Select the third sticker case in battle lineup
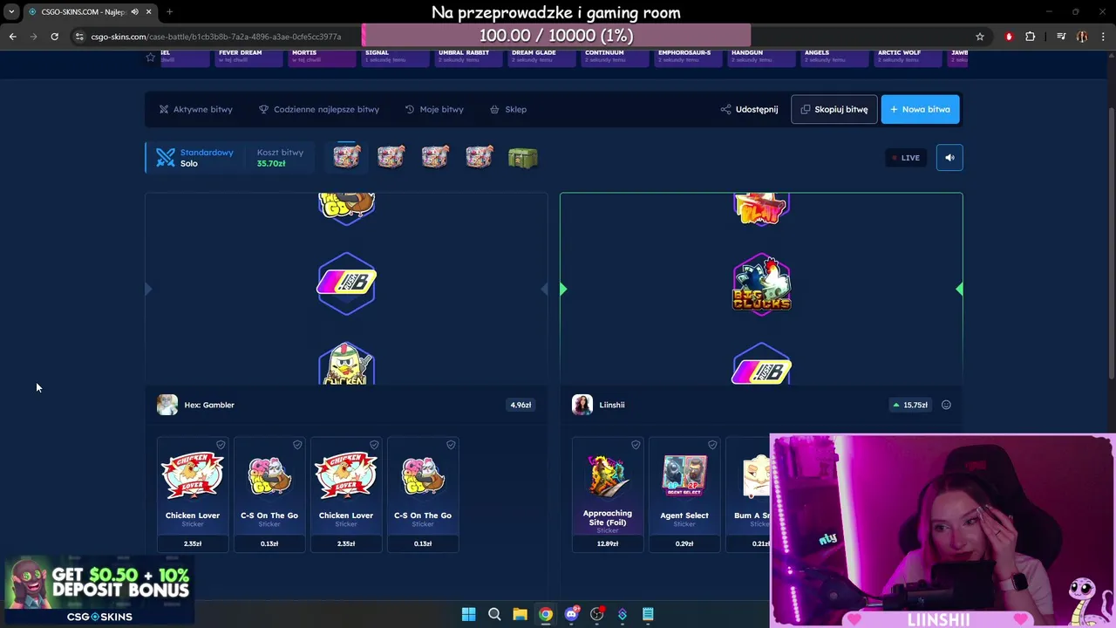Image resolution: width=1116 pixels, height=628 pixels. coord(435,157)
